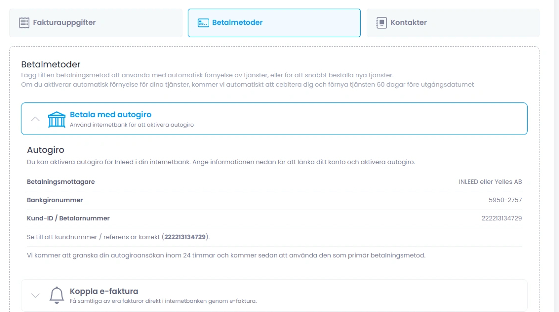Click the Autogiro section heading
Viewport: 559px width, 312px height.
coord(45,150)
